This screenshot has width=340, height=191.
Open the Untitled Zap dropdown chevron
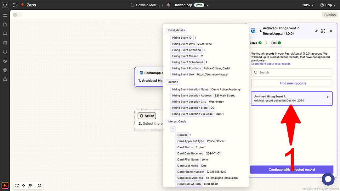coord(207,5)
